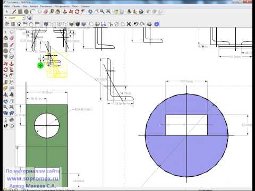The height and width of the screenshot is (191, 255).
Task: Switch to Top view
Action: coord(13,24)
